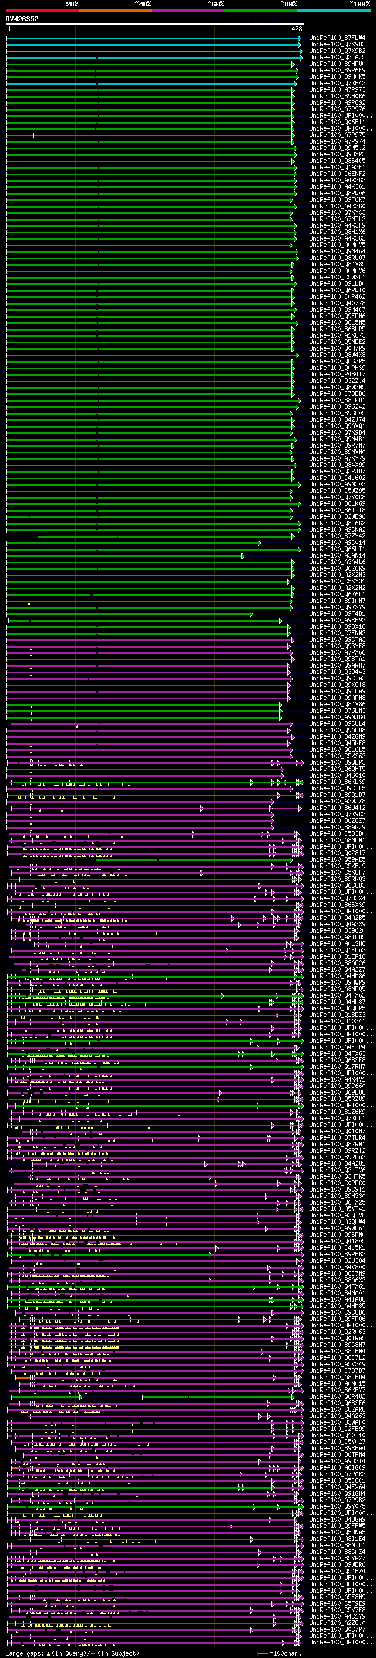The image size is (376, 1658).
Task: Click the Large gaps legend text
Action: 72,1653
